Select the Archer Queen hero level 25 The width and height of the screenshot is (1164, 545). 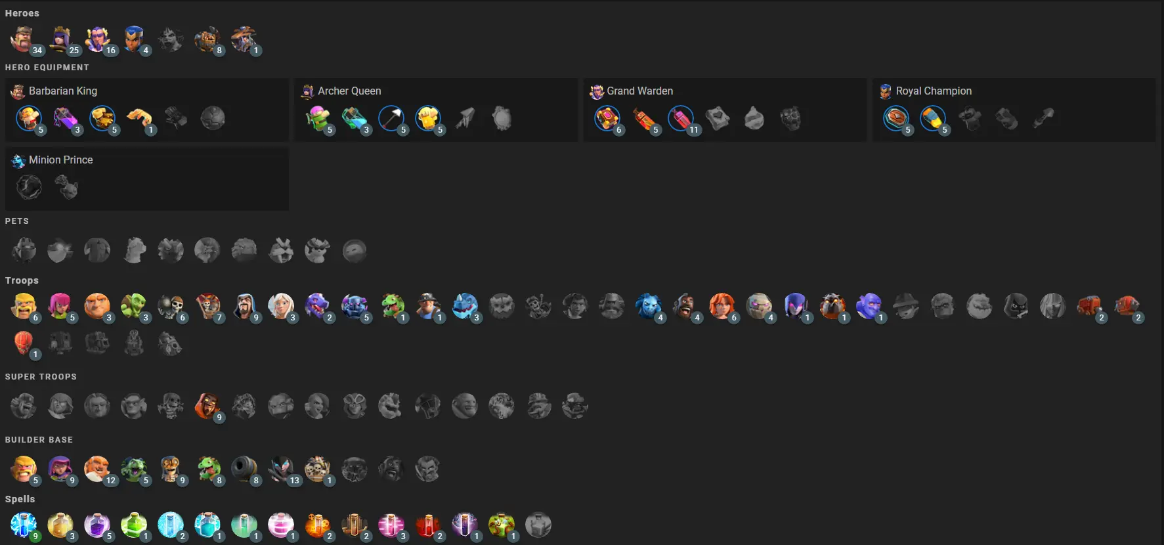(60, 40)
